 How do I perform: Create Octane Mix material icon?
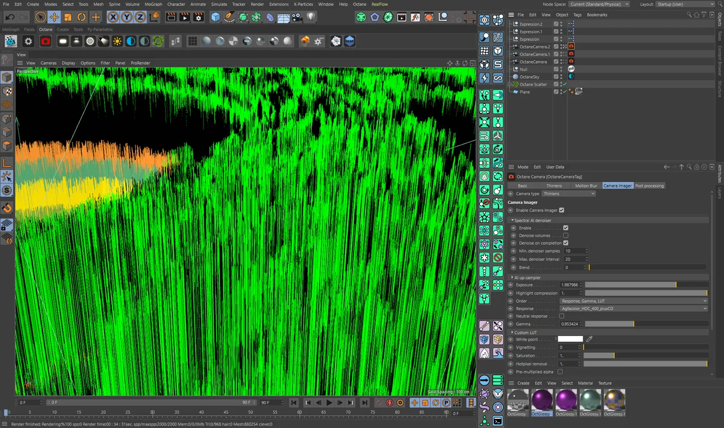click(x=247, y=41)
